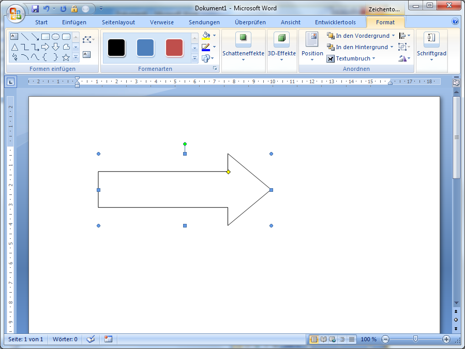Viewport: 465px width, 349px height.
Task: Expand the Schatteneffekte gallery
Action: point(243,58)
